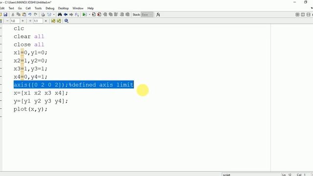This screenshot has height=176, width=313.
Task: Open Find with the binoculars icon
Action: coord(60,15)
